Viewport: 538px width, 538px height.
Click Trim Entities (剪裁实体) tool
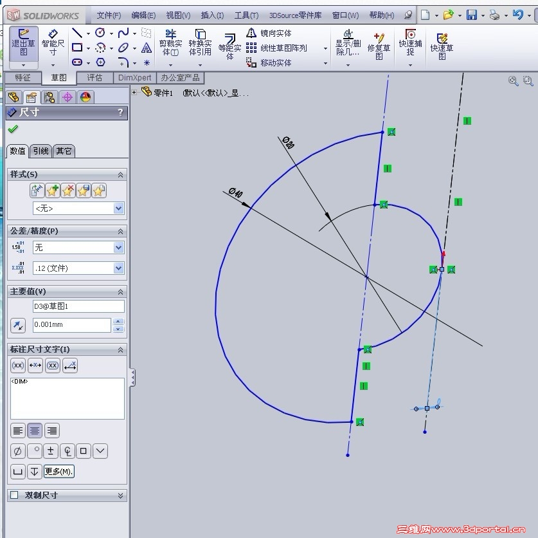click(170, 42)
